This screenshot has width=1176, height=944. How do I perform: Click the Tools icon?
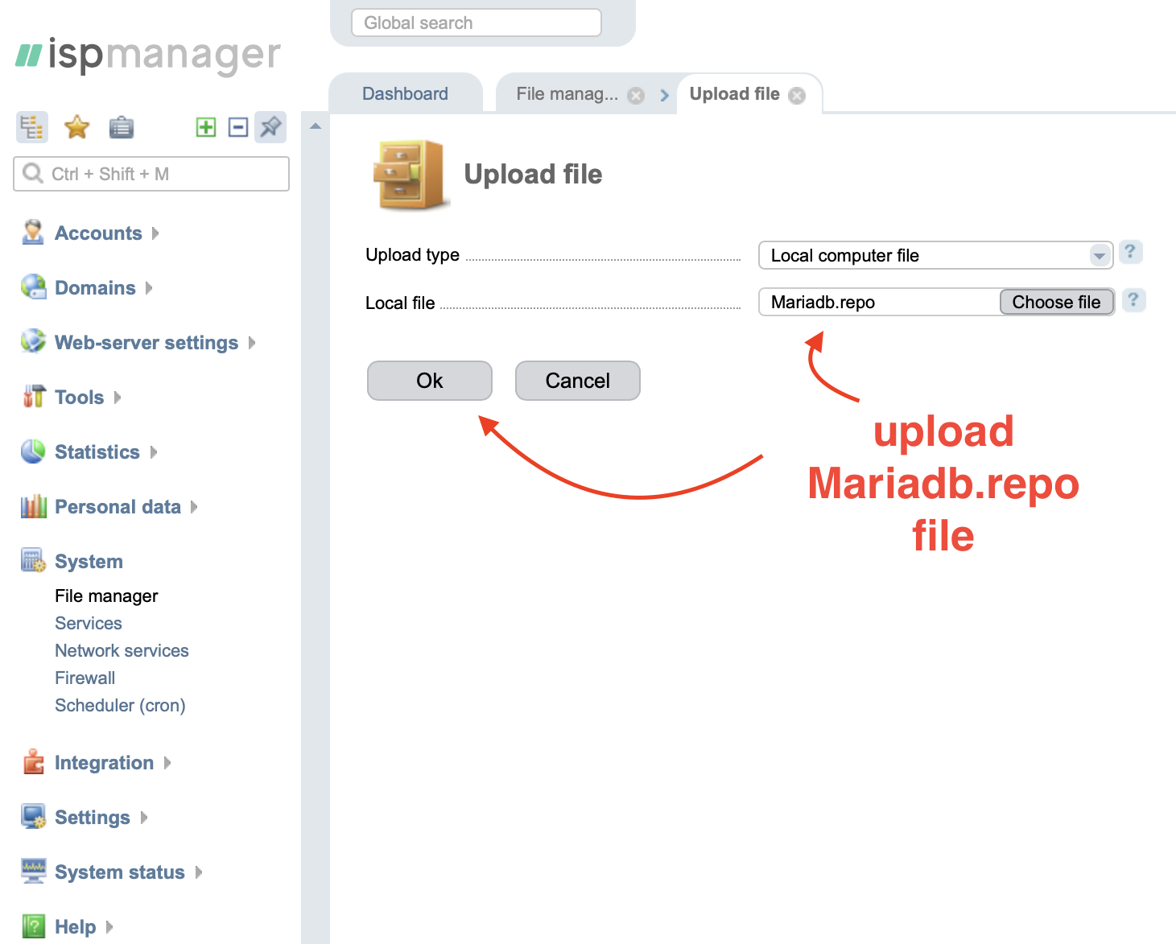tap(33, 396)
